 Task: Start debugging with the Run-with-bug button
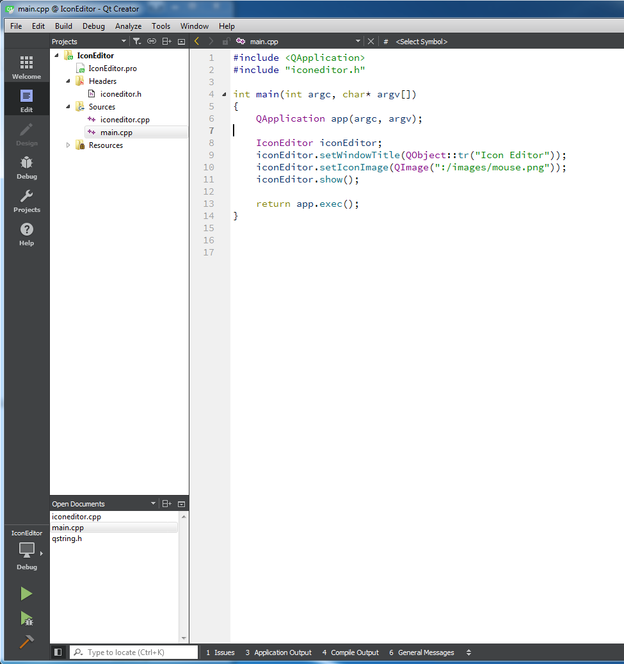click(26, 619)
